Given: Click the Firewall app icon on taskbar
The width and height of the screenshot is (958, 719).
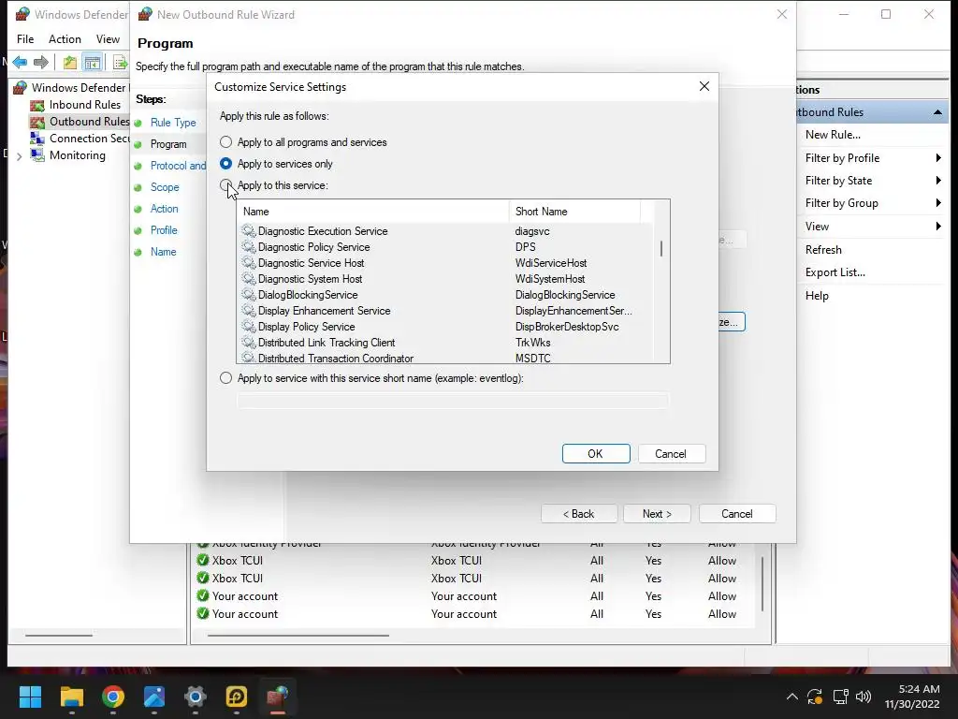Looking at the screenshot, I should [277, 697].
